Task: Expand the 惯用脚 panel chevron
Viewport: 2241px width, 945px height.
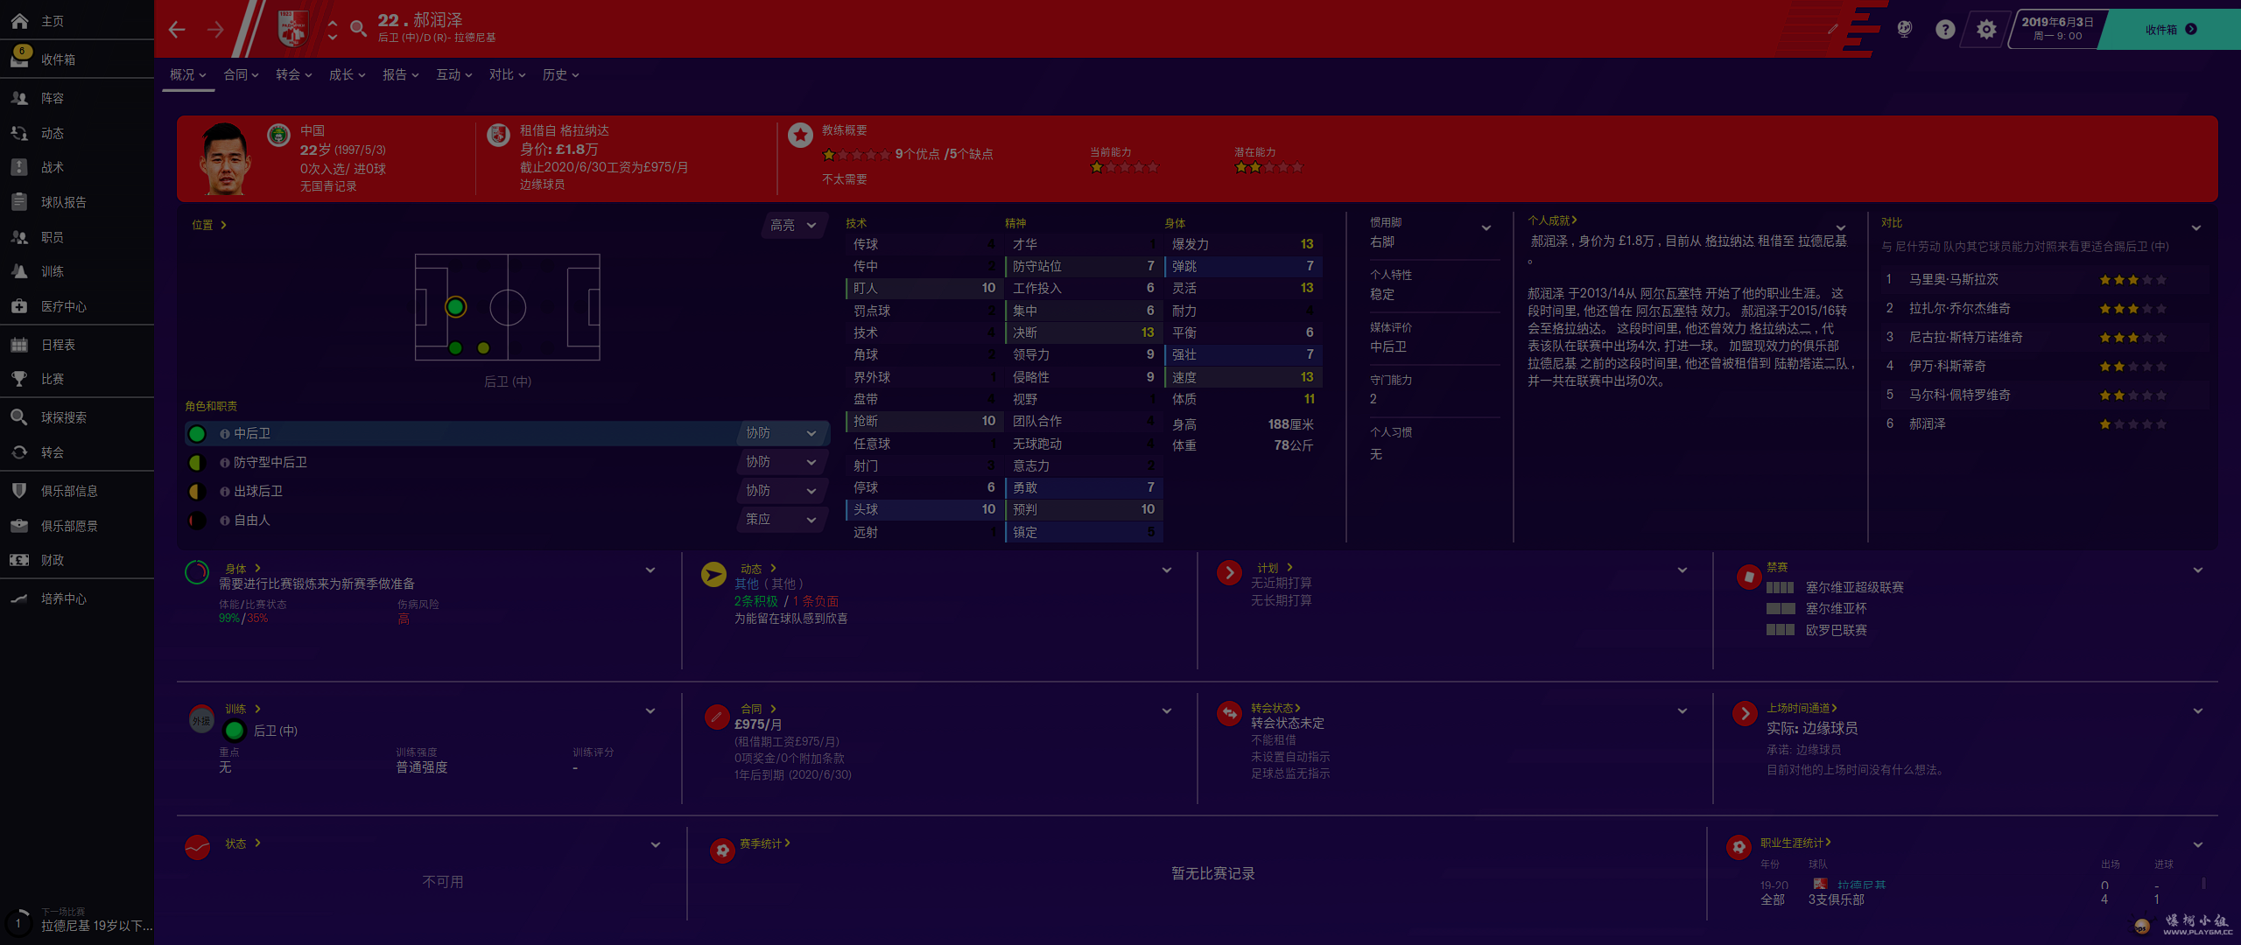Action: point(1486,228)
